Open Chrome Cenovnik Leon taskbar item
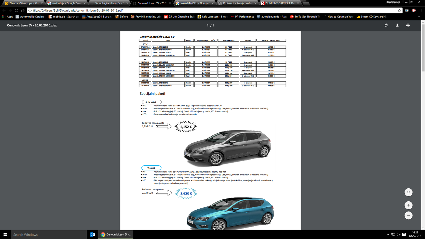 [116, 234]
